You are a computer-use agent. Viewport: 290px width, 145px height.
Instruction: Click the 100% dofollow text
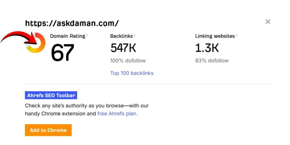click(x=128, y=60)
